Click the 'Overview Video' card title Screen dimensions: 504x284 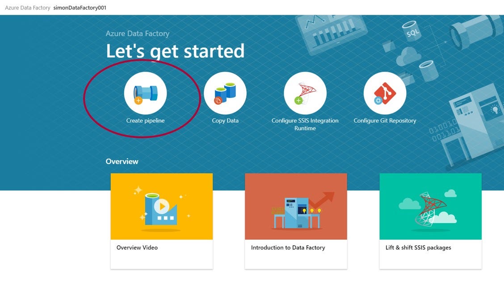click(137, 248)
